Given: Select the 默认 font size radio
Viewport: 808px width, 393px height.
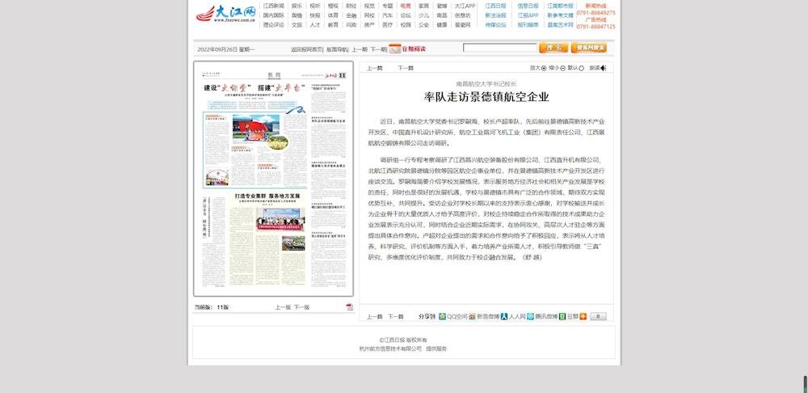Looking at the screenshot, I should coord(583,68).
